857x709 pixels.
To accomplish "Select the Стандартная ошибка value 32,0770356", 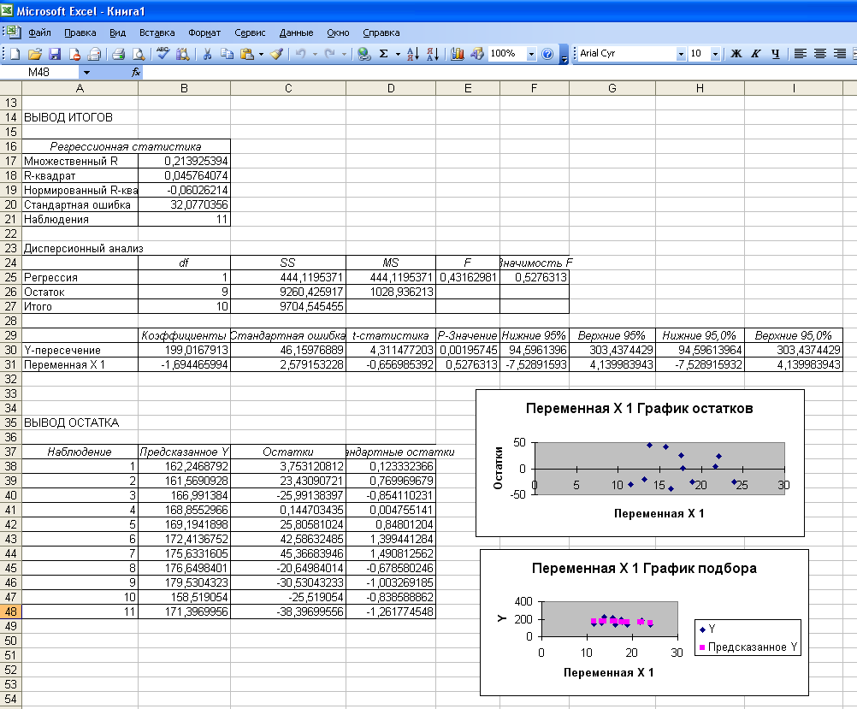I will coord(184,204).
